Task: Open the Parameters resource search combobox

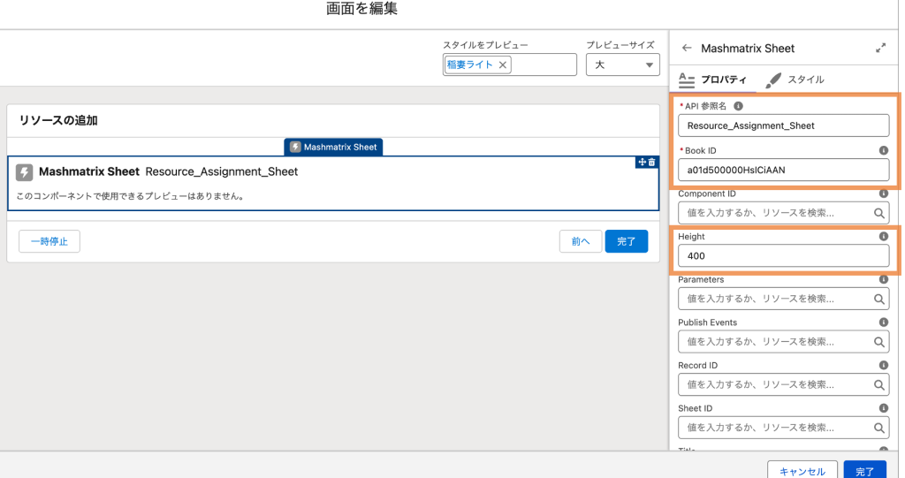Action: pyautogui.click(x=782, y=299)
